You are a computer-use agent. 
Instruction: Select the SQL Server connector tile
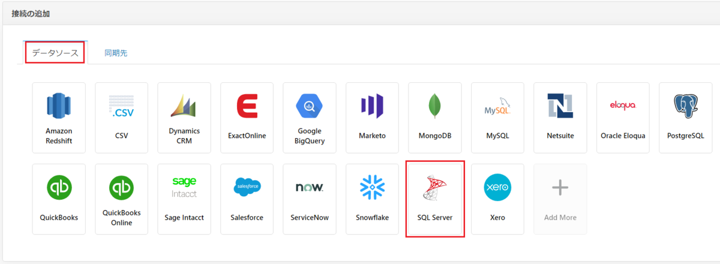(x=435, y=199)
